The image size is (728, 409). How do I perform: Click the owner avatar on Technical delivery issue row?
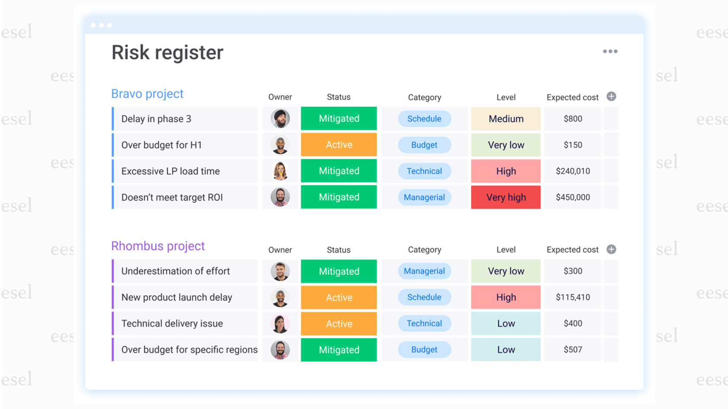[280, 323]
